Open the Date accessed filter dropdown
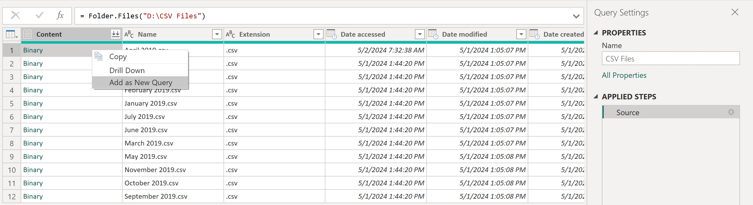 [x=420, y=34]
